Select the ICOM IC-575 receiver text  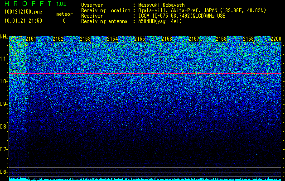182,16
